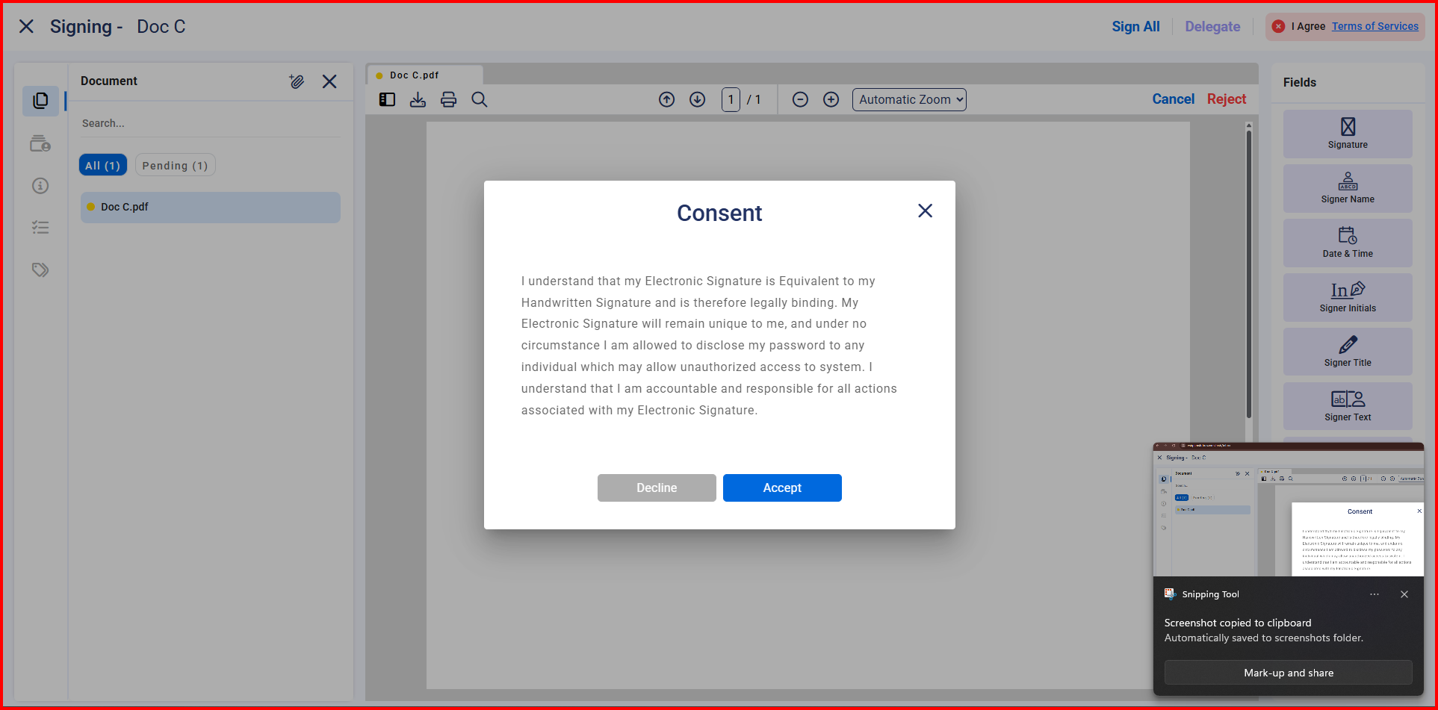Toggle the I Agree terms checkbox
Viewport: 1438px width, 710px height.
(x=1278, y=26)
